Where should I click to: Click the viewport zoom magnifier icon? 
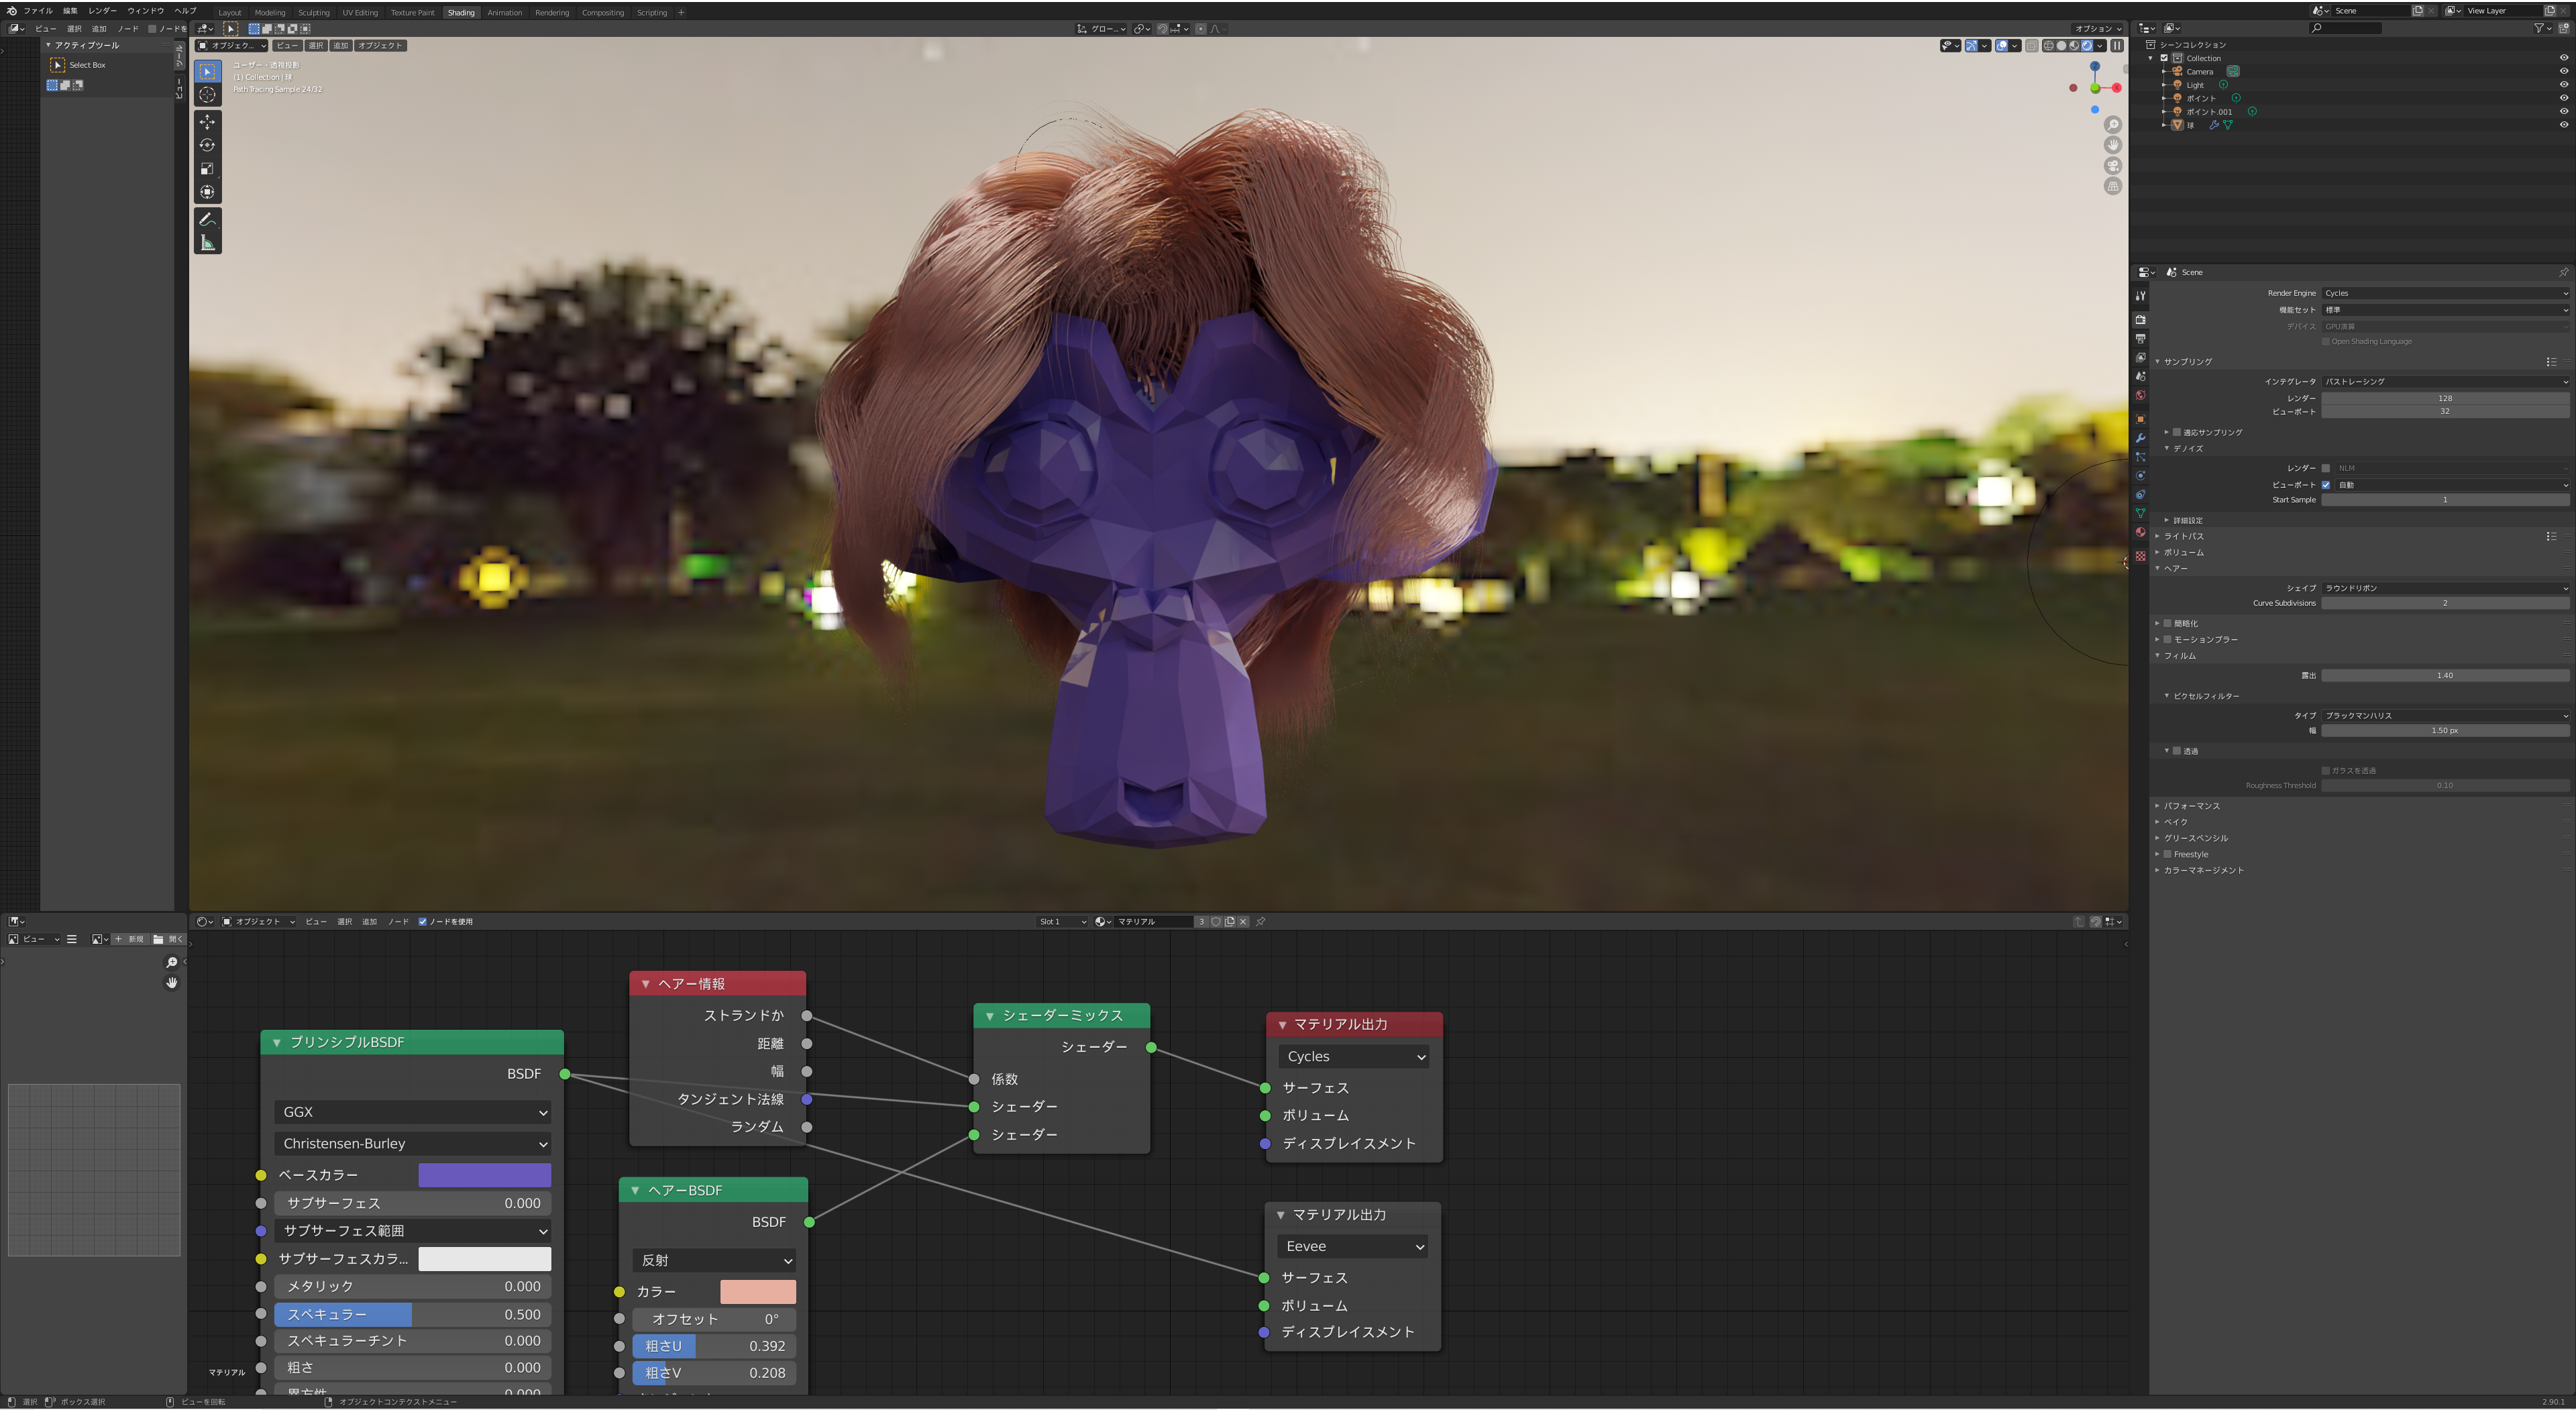click(x=2112, y=125)
